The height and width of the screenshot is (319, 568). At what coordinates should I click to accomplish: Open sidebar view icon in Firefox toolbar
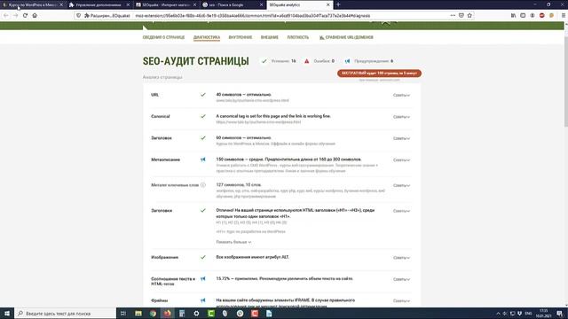(x=523, y=16)
